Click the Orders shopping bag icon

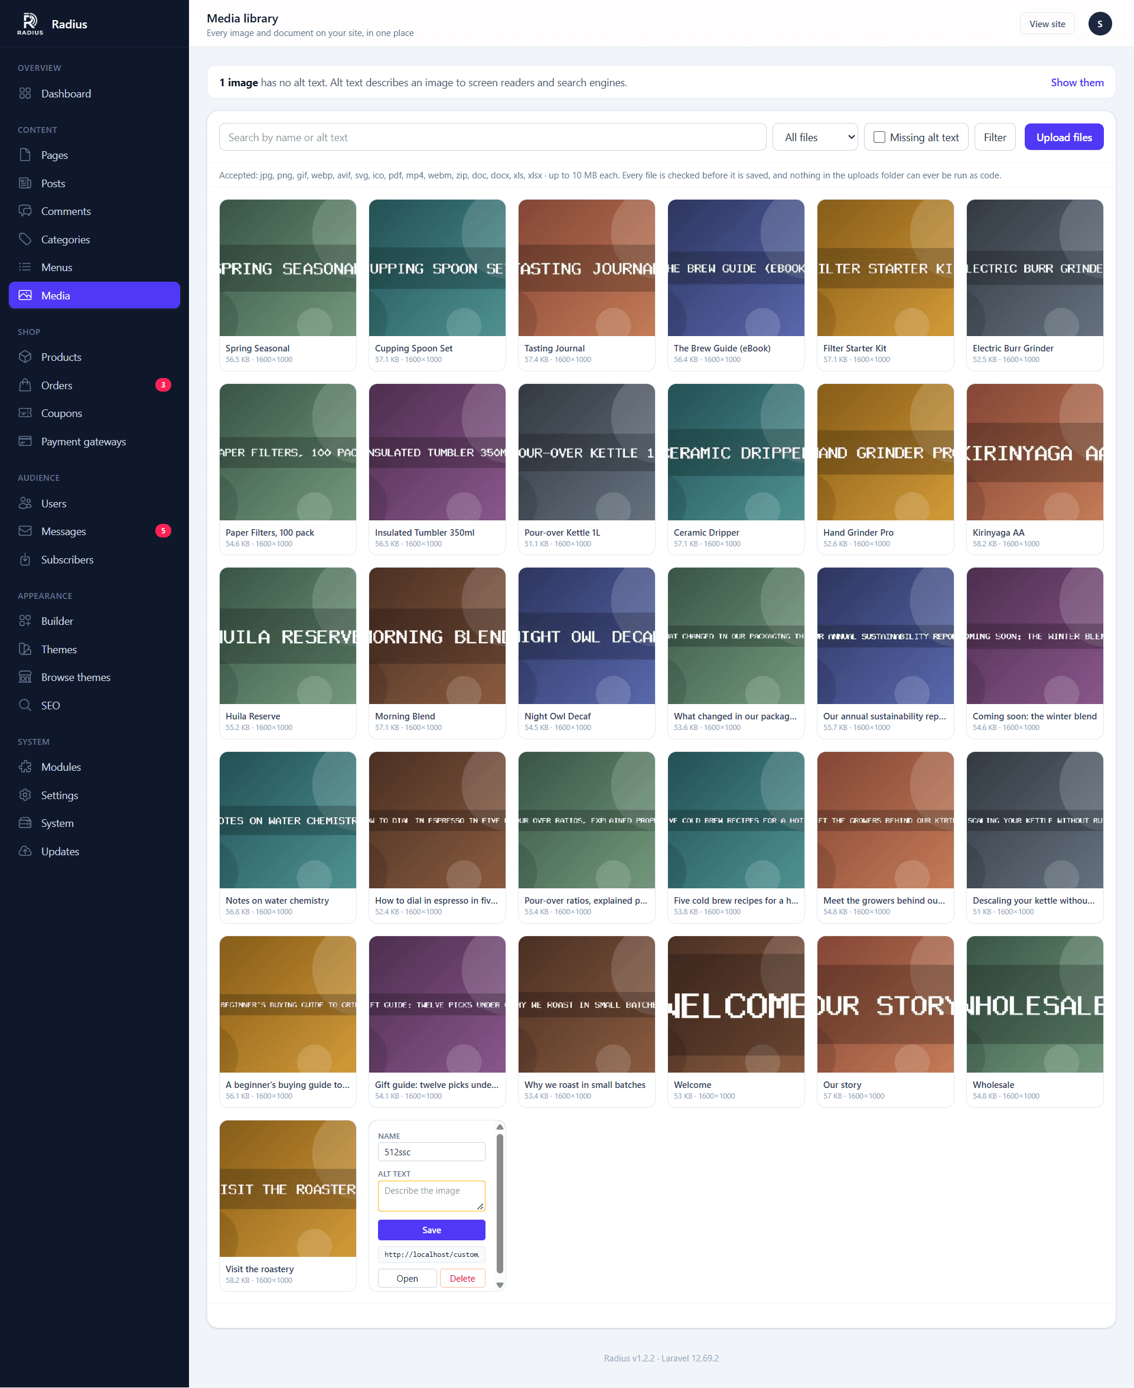(x=25, y=385)
